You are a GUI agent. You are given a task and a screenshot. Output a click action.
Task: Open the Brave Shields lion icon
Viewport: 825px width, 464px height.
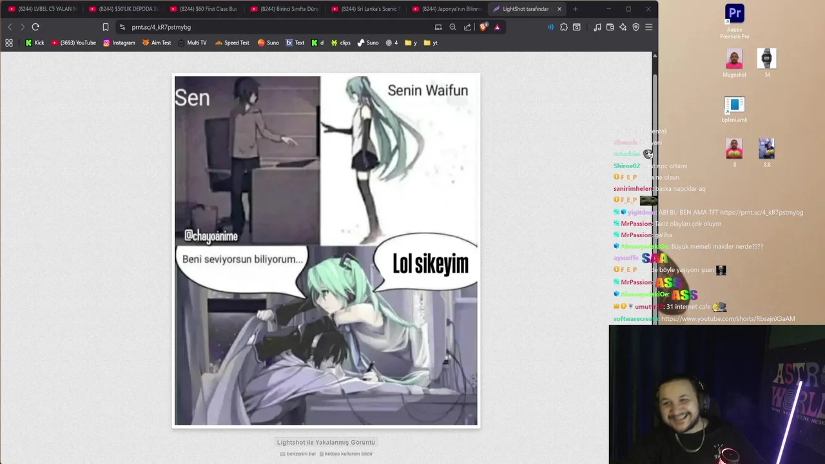(x=483, y=27)
